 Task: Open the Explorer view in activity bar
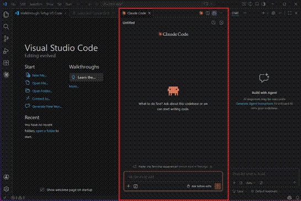coord(6,14)
